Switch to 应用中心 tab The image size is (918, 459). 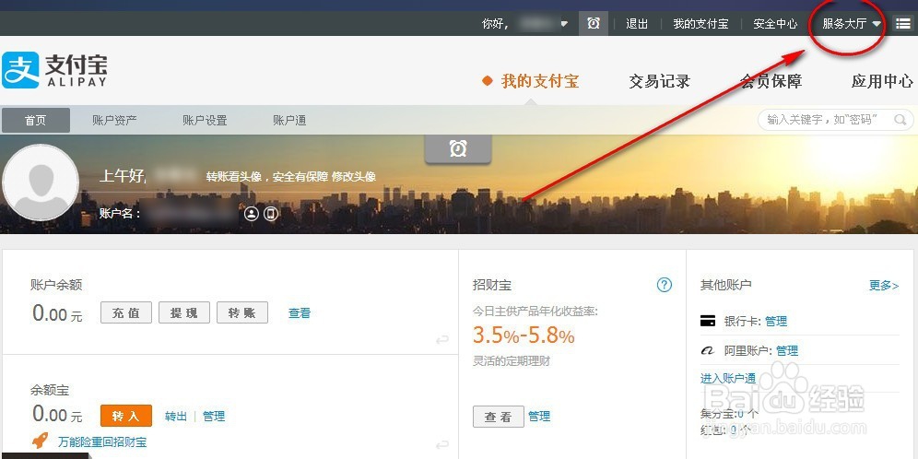coord(882,81)
